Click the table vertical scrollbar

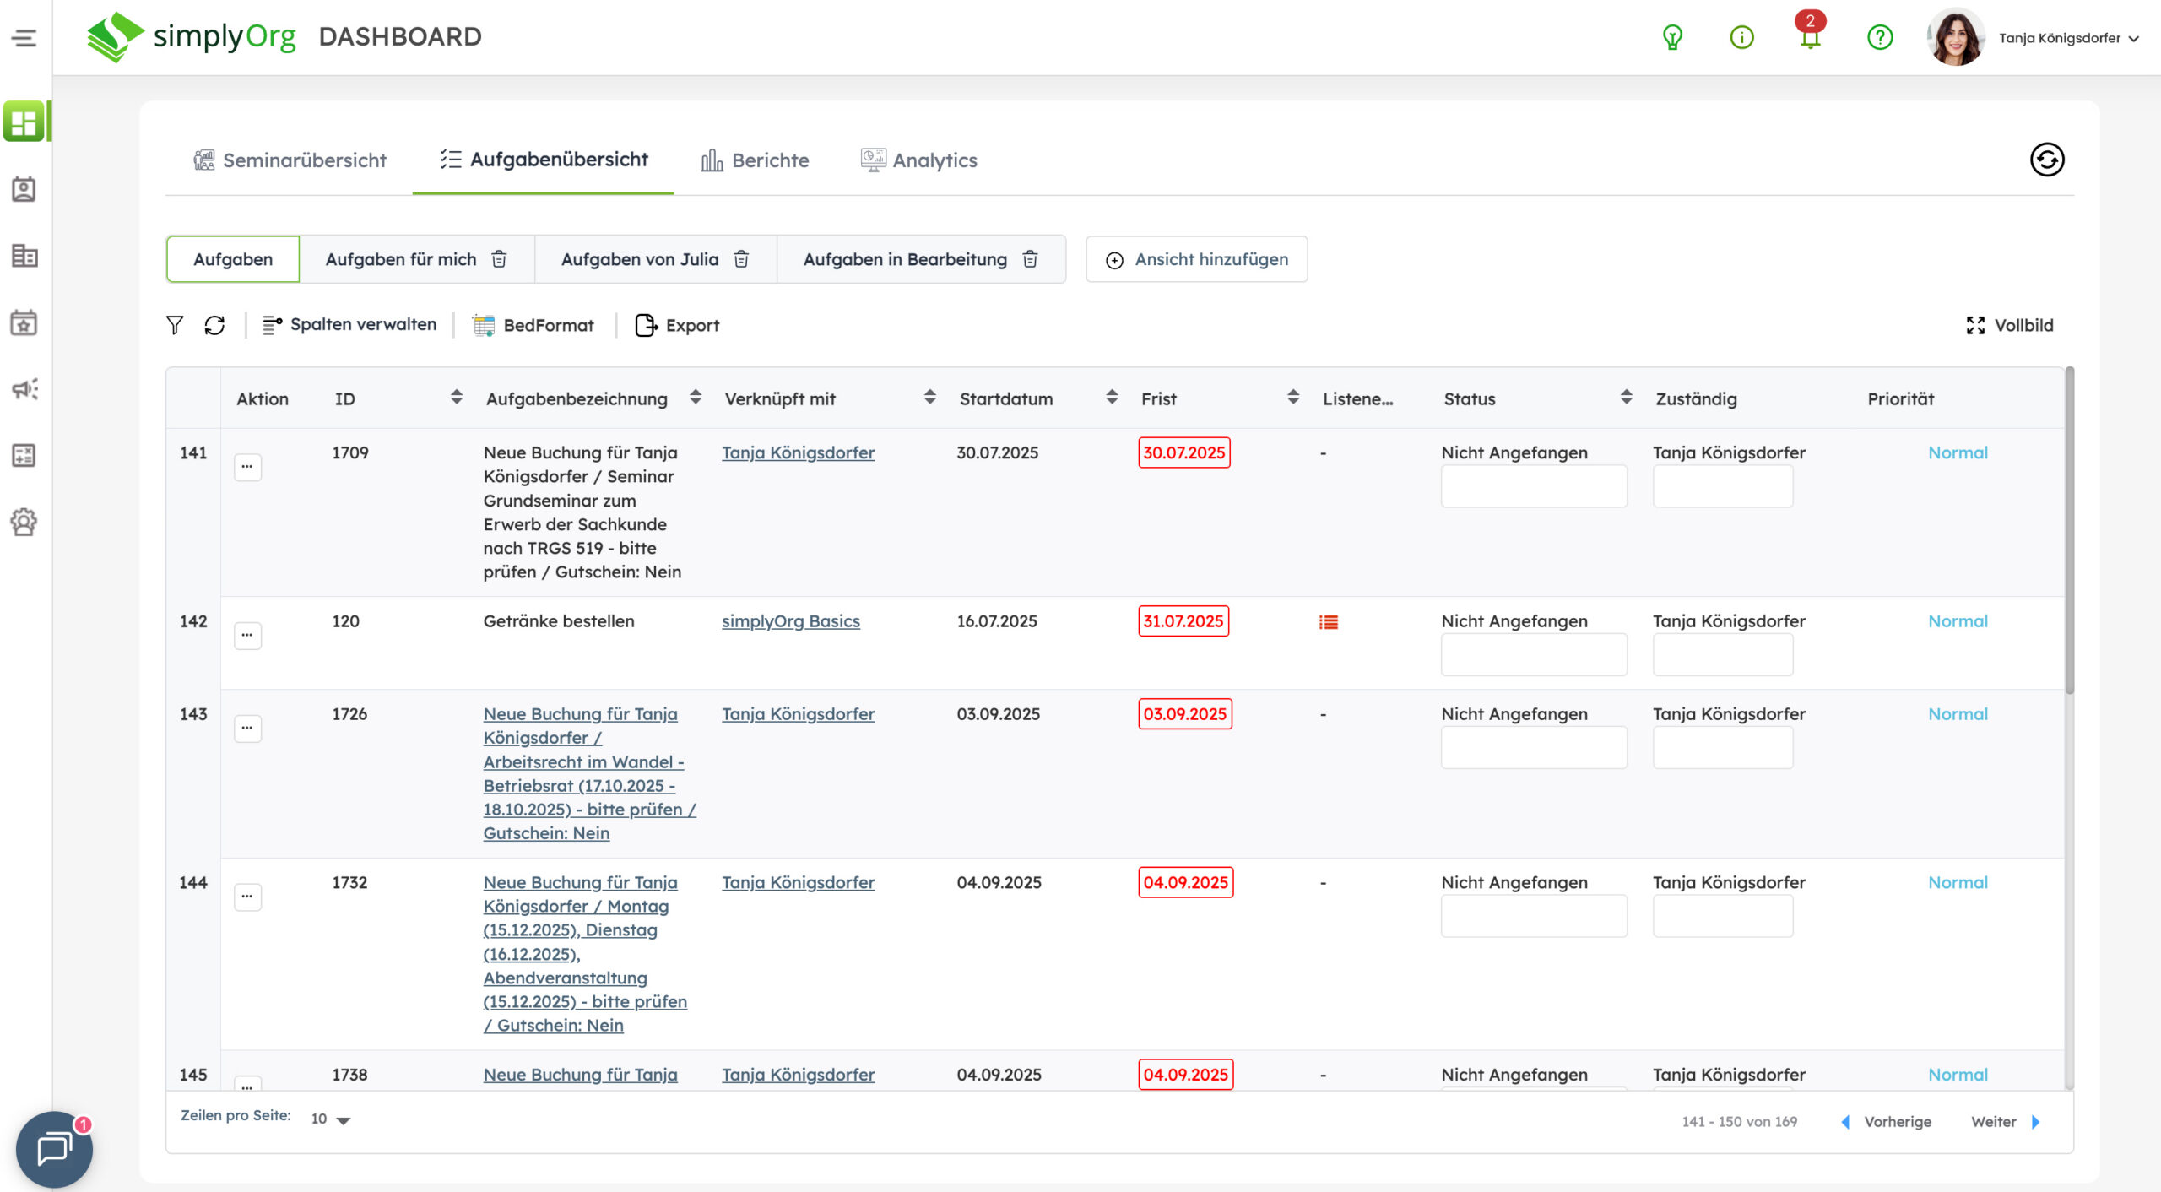click(x=2069, y=532)
